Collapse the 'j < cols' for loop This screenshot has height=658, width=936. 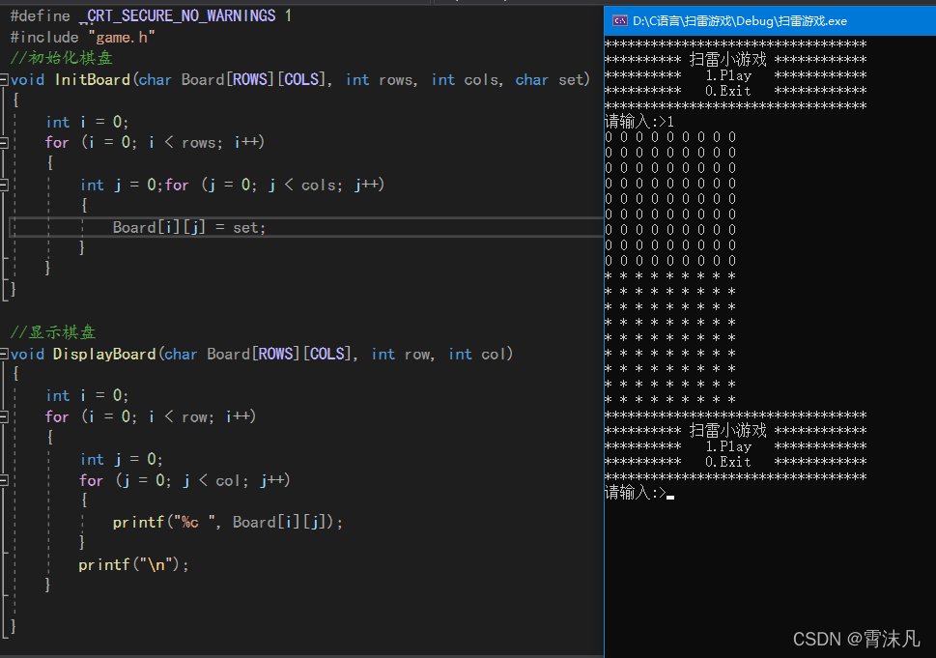[4, 185]
